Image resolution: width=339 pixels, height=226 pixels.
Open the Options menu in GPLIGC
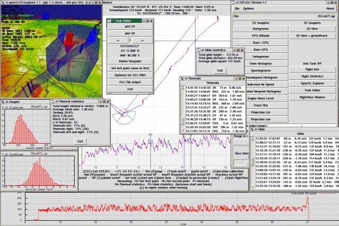pos(248,8)
